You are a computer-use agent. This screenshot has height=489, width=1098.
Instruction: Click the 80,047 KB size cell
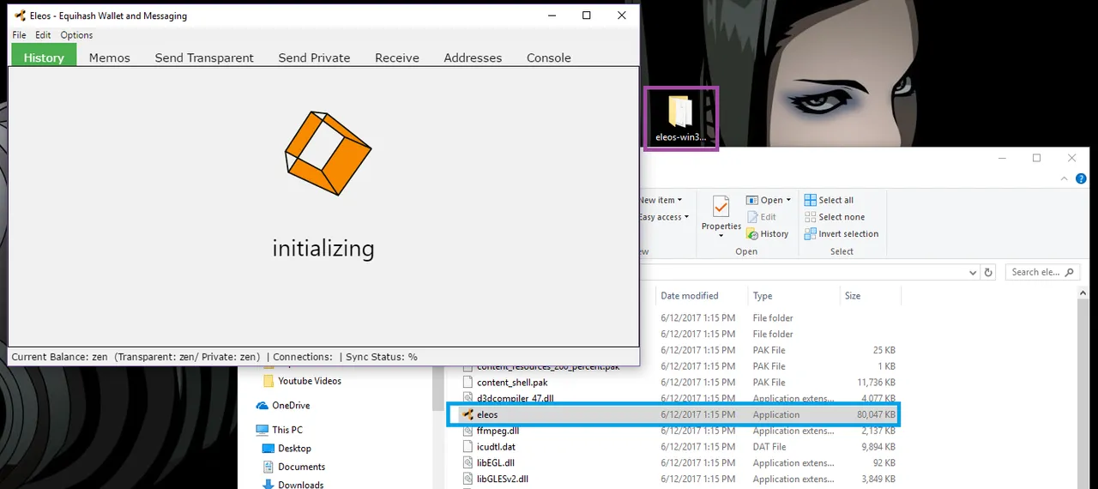point(876,414)
